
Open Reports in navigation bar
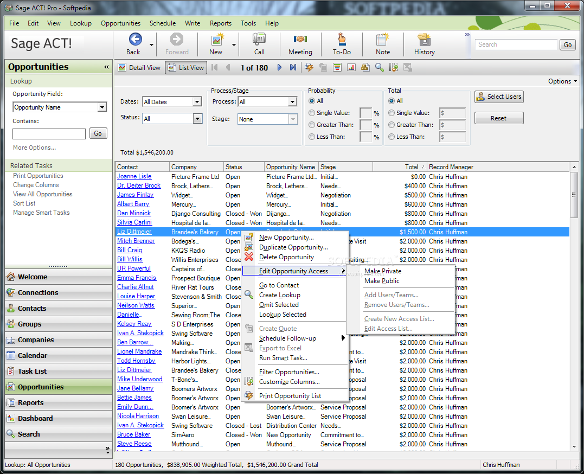coord(59,403)
